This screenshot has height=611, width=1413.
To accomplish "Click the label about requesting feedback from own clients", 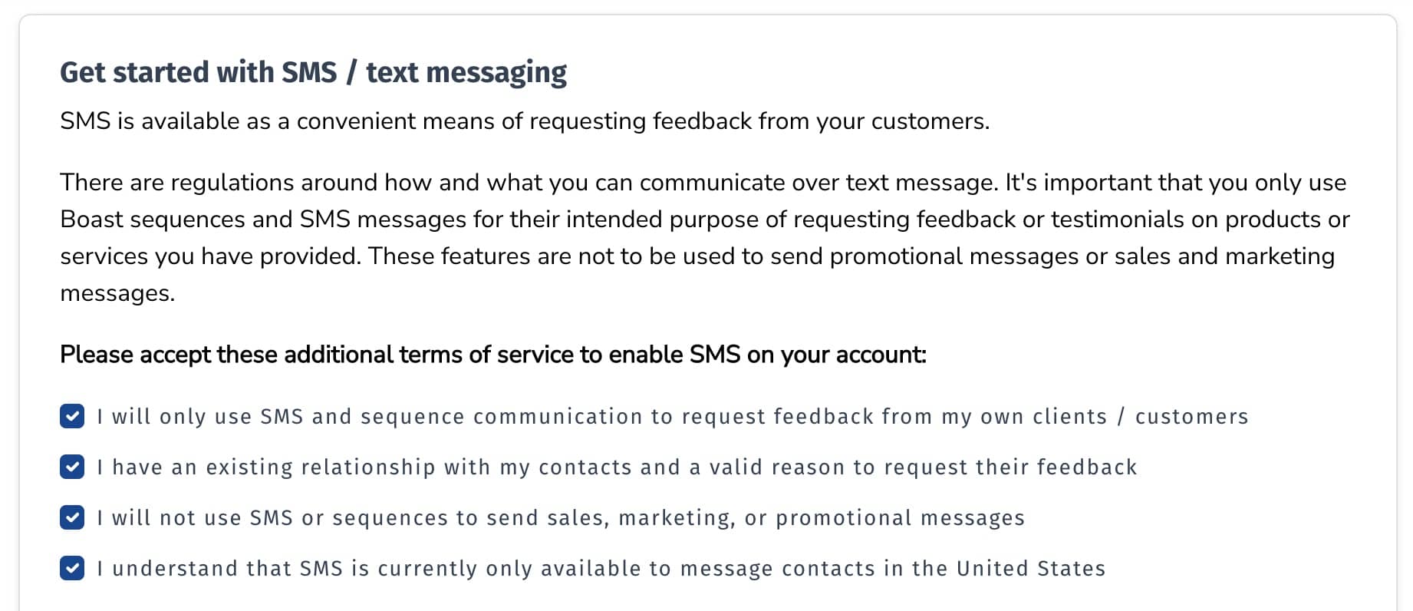I will pyautogui.click(x=672, y=417).
